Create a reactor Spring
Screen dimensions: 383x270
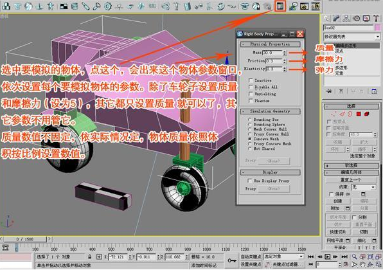point(75,6)
